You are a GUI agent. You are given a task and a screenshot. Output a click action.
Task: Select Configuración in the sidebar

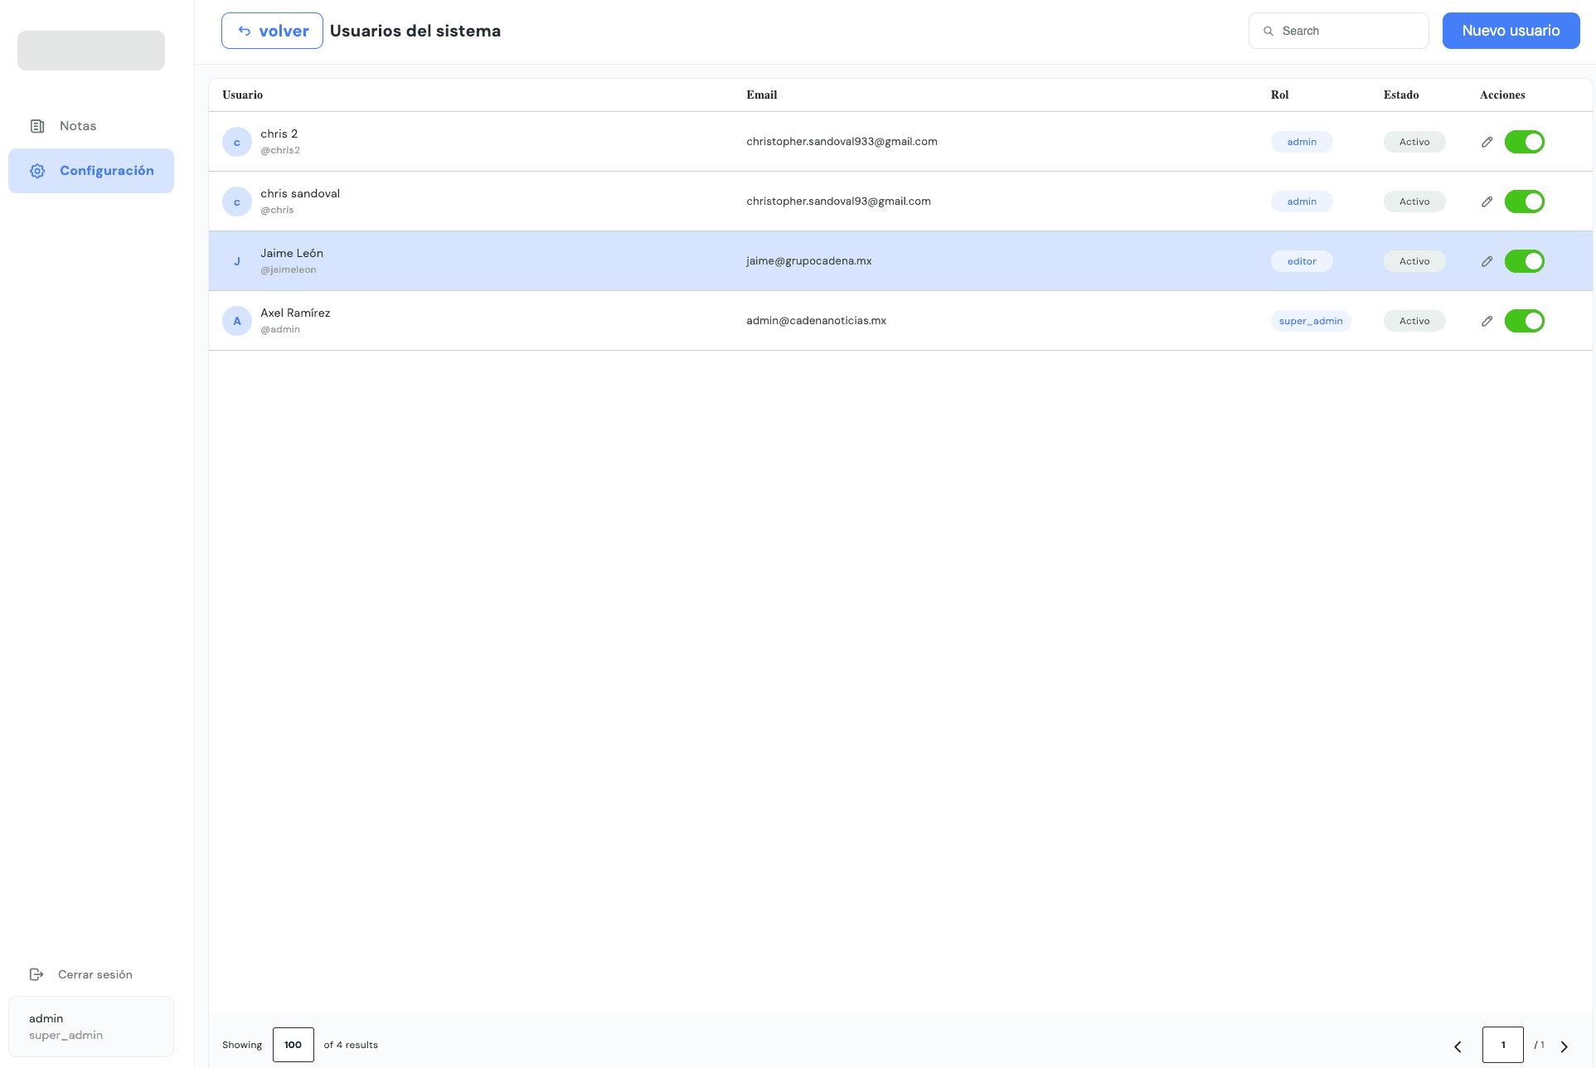point(91,171)
